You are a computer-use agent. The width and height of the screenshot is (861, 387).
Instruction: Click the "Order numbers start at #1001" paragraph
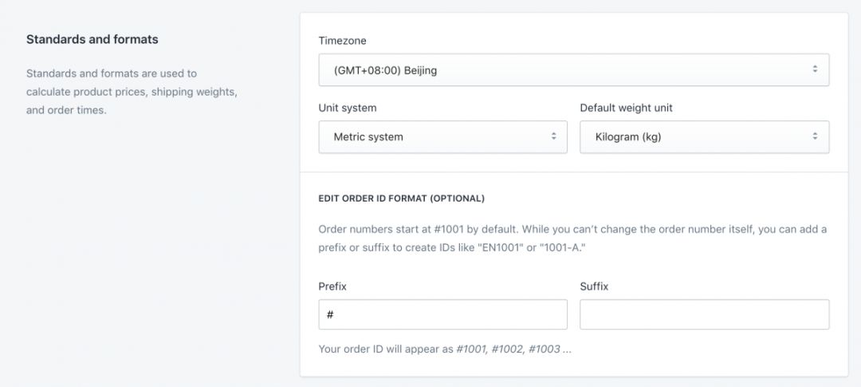coord(572,236)
